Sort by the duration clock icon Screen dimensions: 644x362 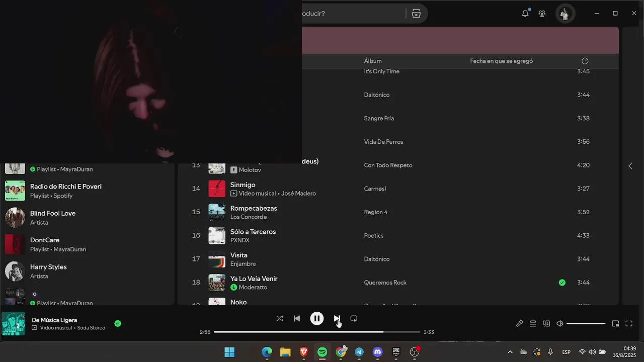[585, 61]
